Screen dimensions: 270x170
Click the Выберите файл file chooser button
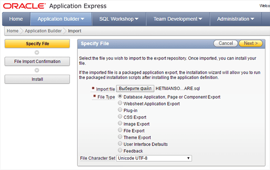pyautogui.click(x=135, y=89)
